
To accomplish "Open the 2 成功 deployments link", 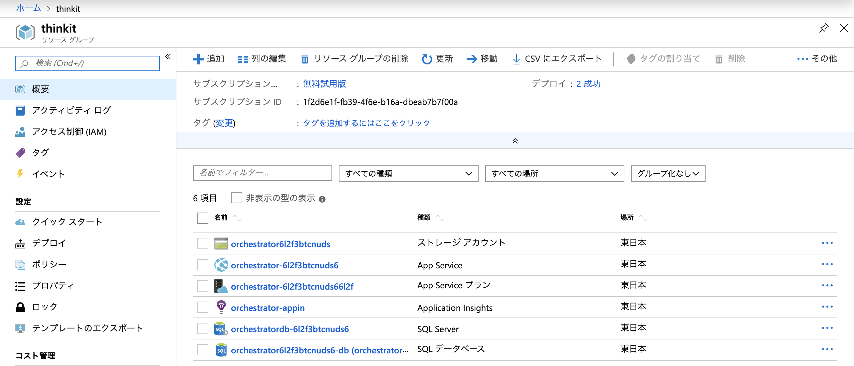I will pyautogui.click(x=588, y=84).
